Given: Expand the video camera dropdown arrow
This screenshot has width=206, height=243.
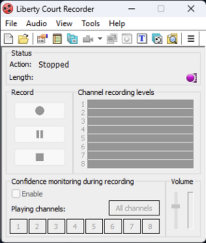Looking at the screenshot, I should [x=100, y=39].
